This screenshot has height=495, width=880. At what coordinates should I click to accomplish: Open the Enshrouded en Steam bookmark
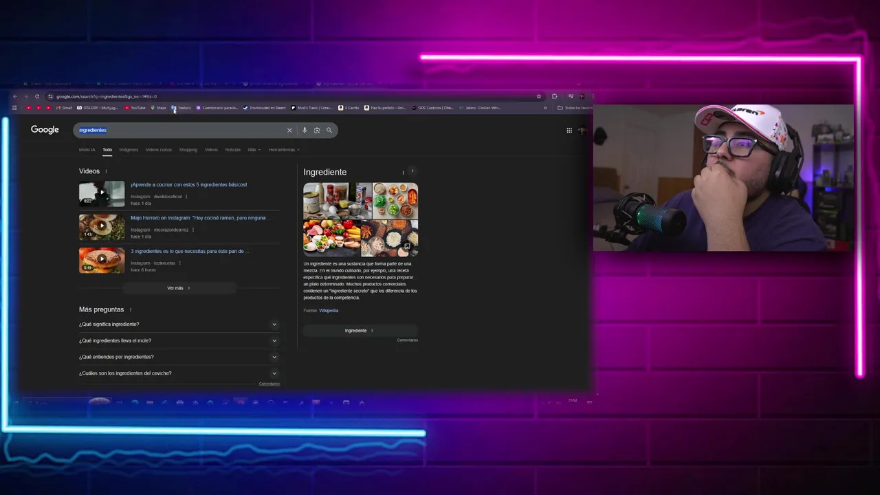(264, 108)
